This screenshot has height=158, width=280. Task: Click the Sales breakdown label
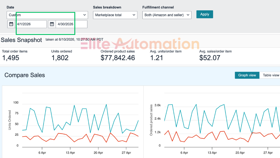pos(107,7)
